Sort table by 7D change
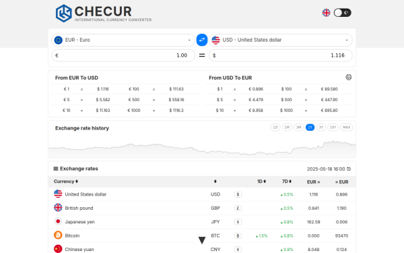 click(287, 181)
